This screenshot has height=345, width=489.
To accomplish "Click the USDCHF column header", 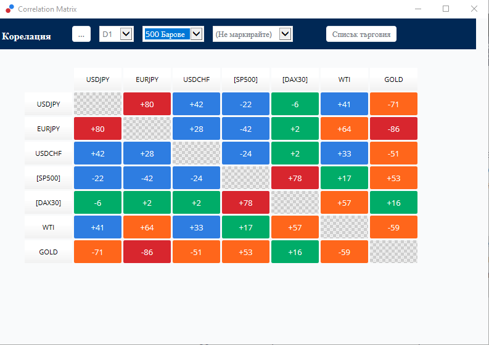I will (196, 79).
